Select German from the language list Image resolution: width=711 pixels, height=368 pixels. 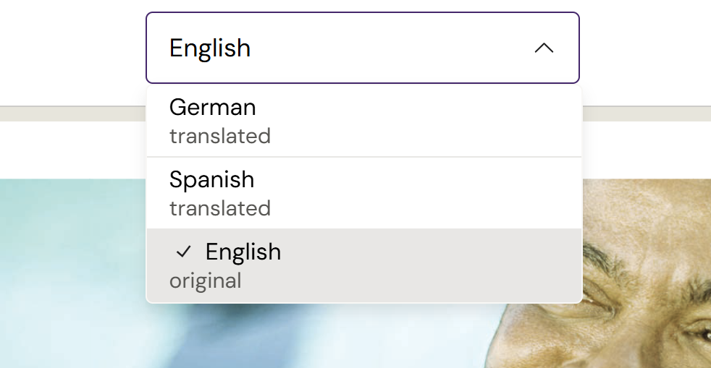pyautogui.click(x=213, y=108)
